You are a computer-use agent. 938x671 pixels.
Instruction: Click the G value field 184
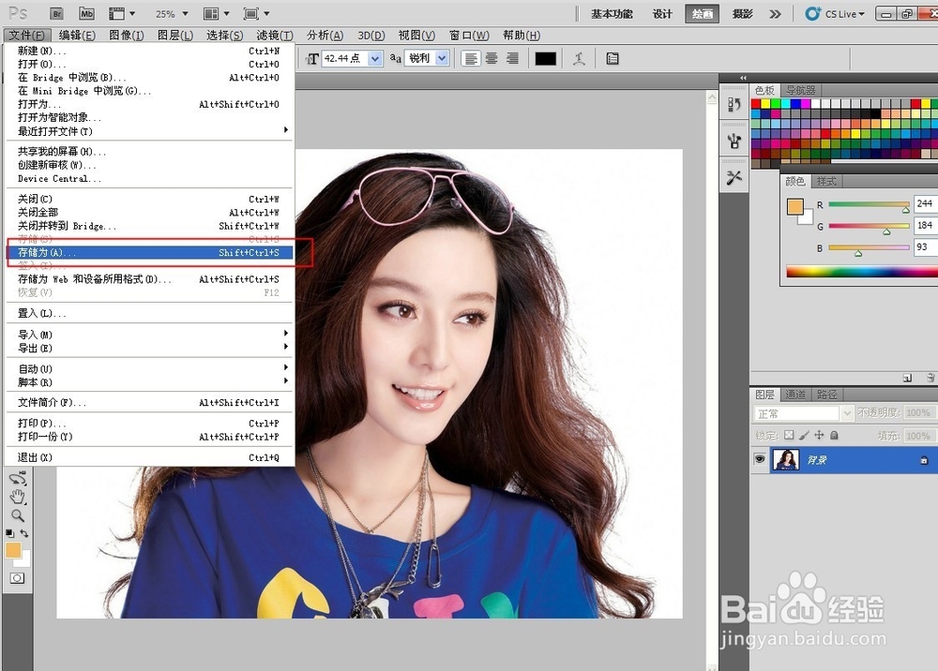[926, 225]
